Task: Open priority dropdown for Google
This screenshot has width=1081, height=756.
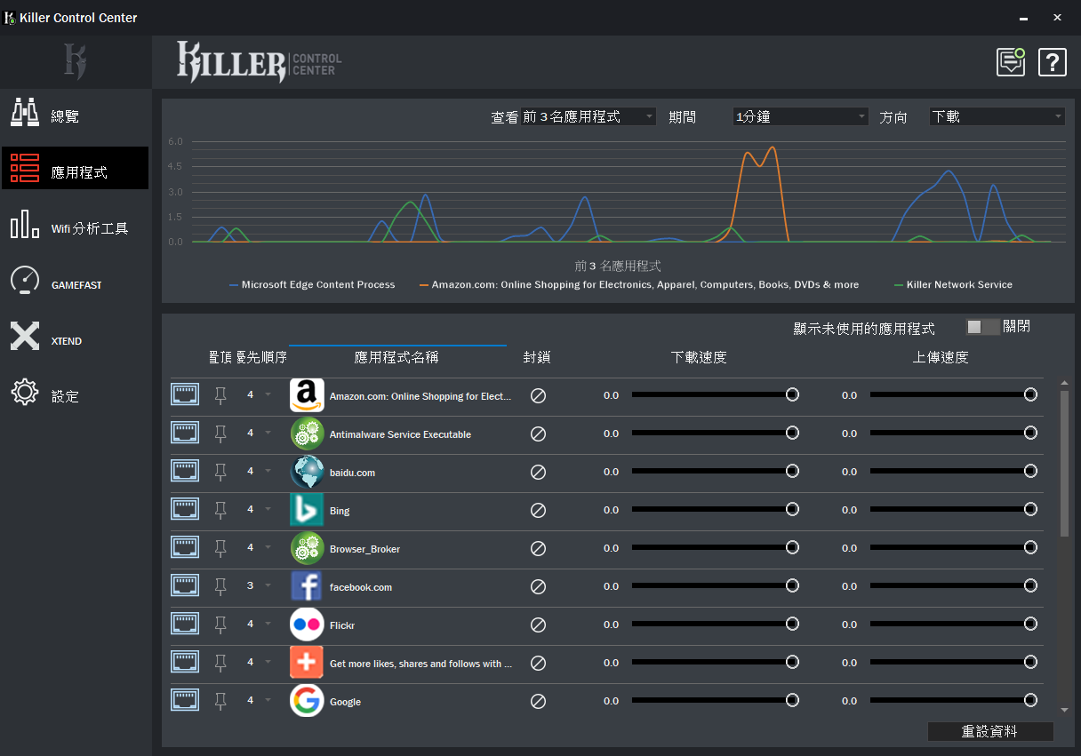Action: [268, 701]
